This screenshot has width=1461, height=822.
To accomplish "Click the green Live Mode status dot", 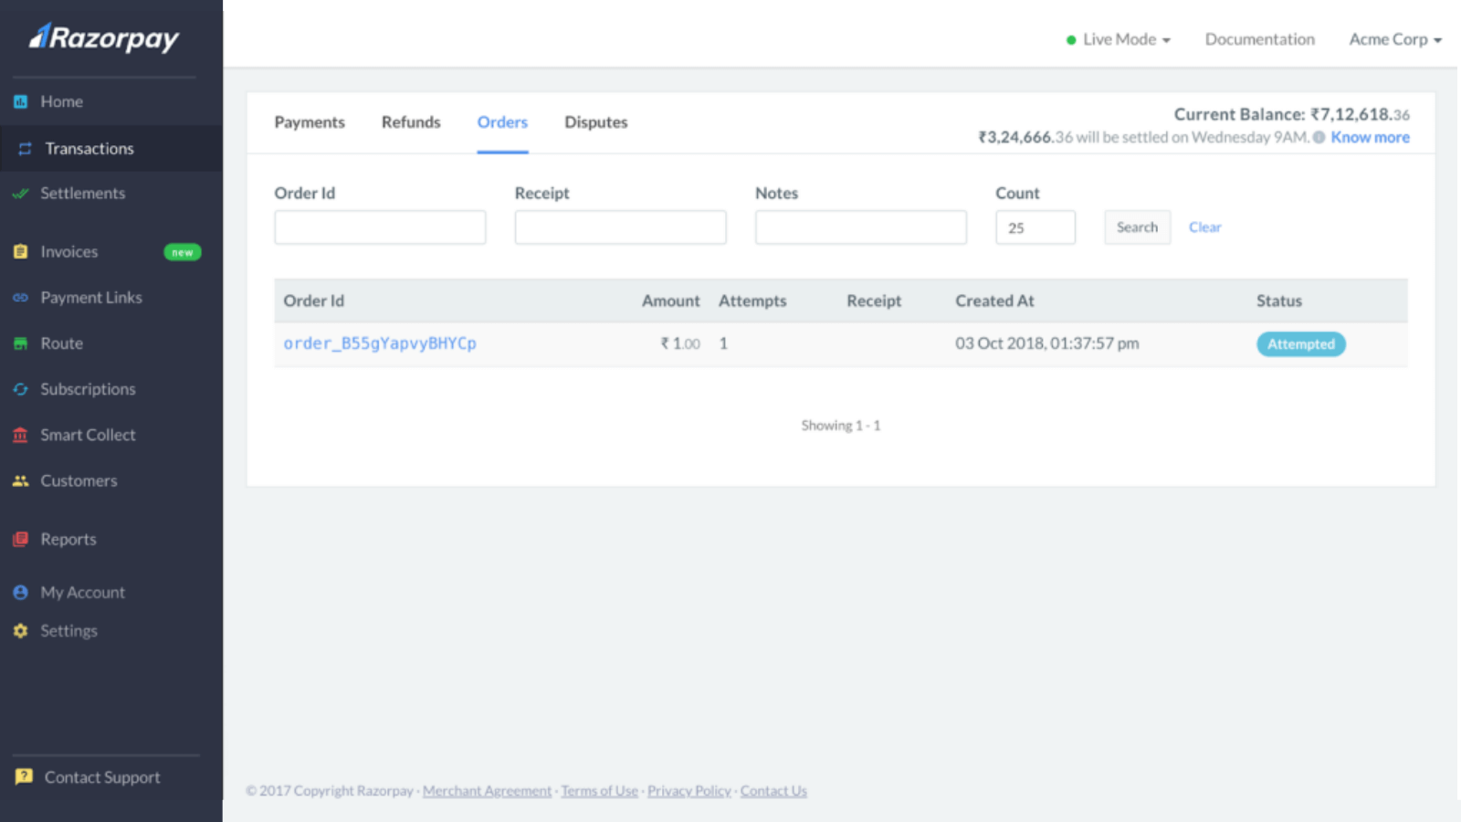I will point(1071,40).
